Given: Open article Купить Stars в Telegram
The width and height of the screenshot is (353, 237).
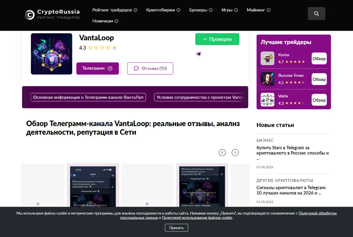Looking at the screenshot, I should (x=293, y=153).
